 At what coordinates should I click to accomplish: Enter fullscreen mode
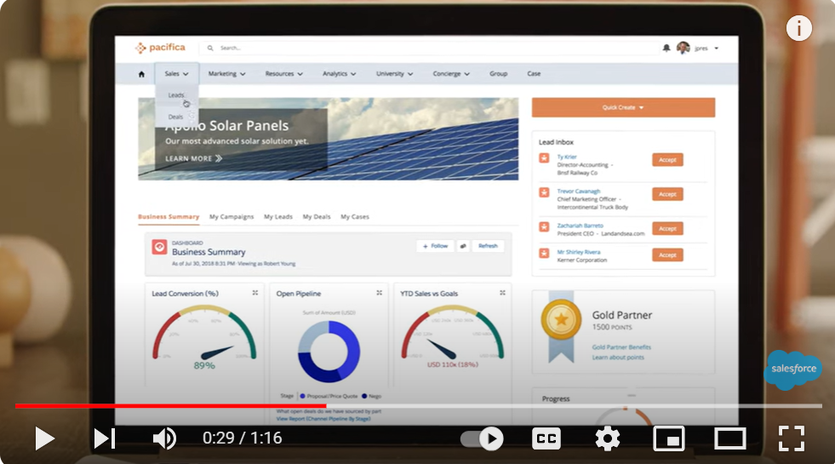pos(792,438)
